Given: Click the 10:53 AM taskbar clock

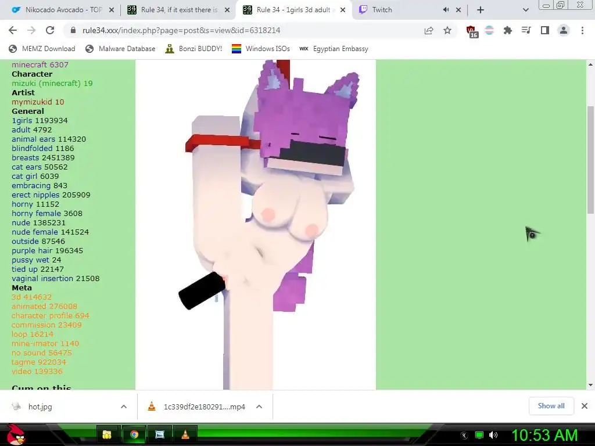Looking at the screenshot, I should 544,436.
